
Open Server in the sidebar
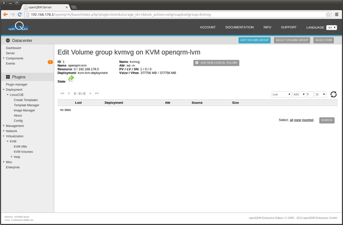tap(10, 53)
